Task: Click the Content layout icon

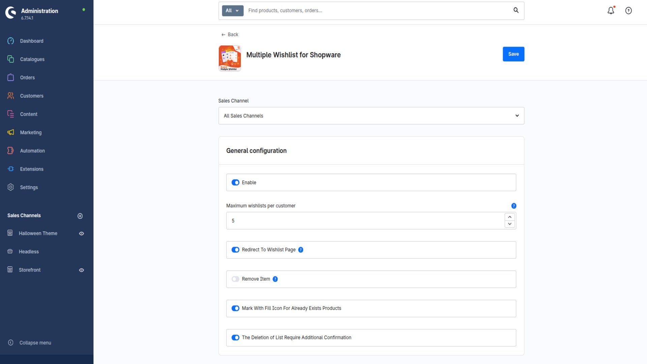Action: 11,114
